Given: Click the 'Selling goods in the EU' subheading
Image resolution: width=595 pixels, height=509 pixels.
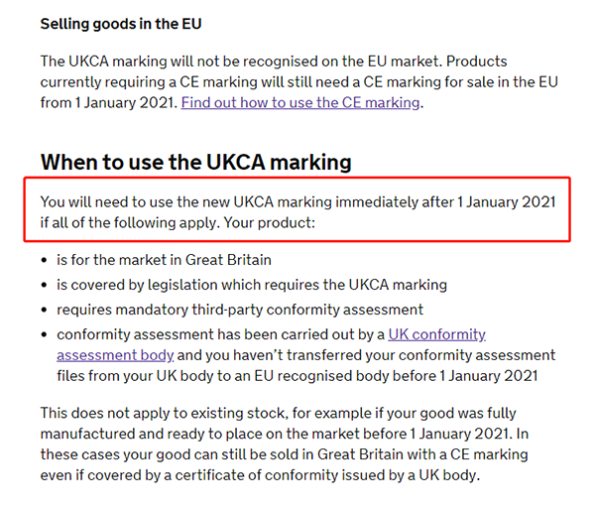Looking at the screenshot, I should (x=121, y=24).
